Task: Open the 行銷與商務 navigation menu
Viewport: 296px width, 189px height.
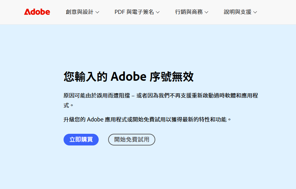Action: point(192,12)
